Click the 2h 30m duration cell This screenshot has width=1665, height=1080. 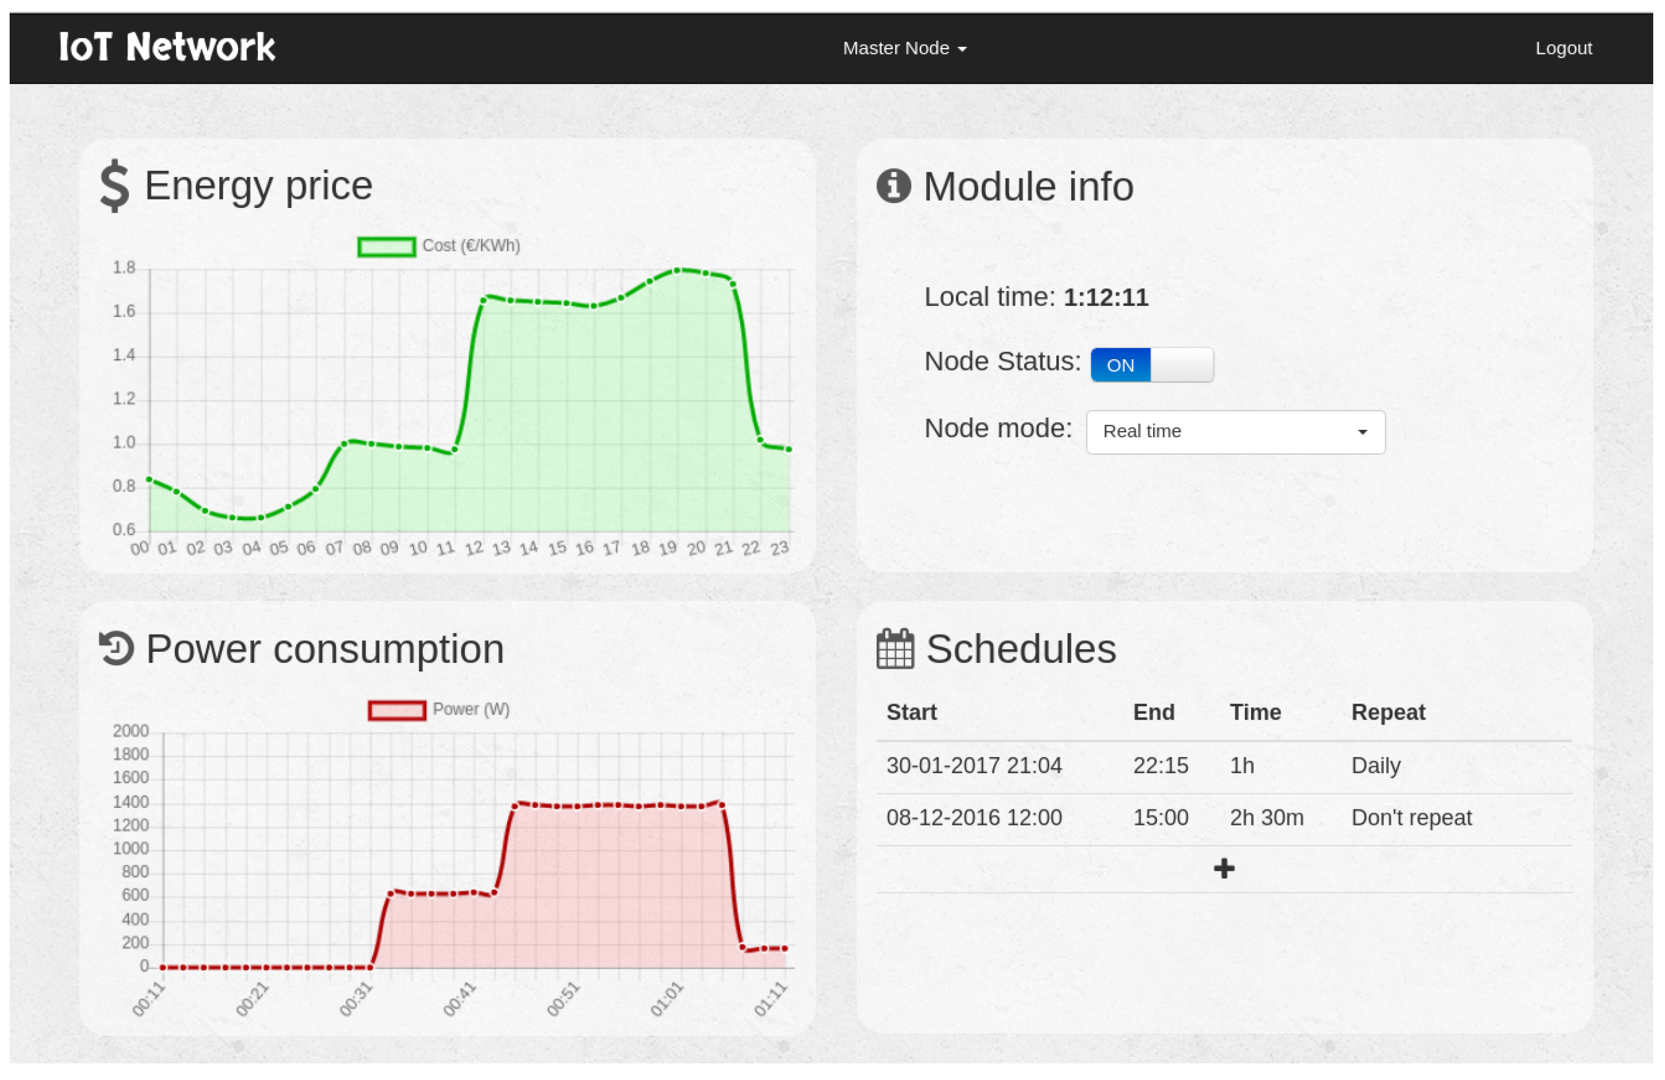[x=1266, y=817]
